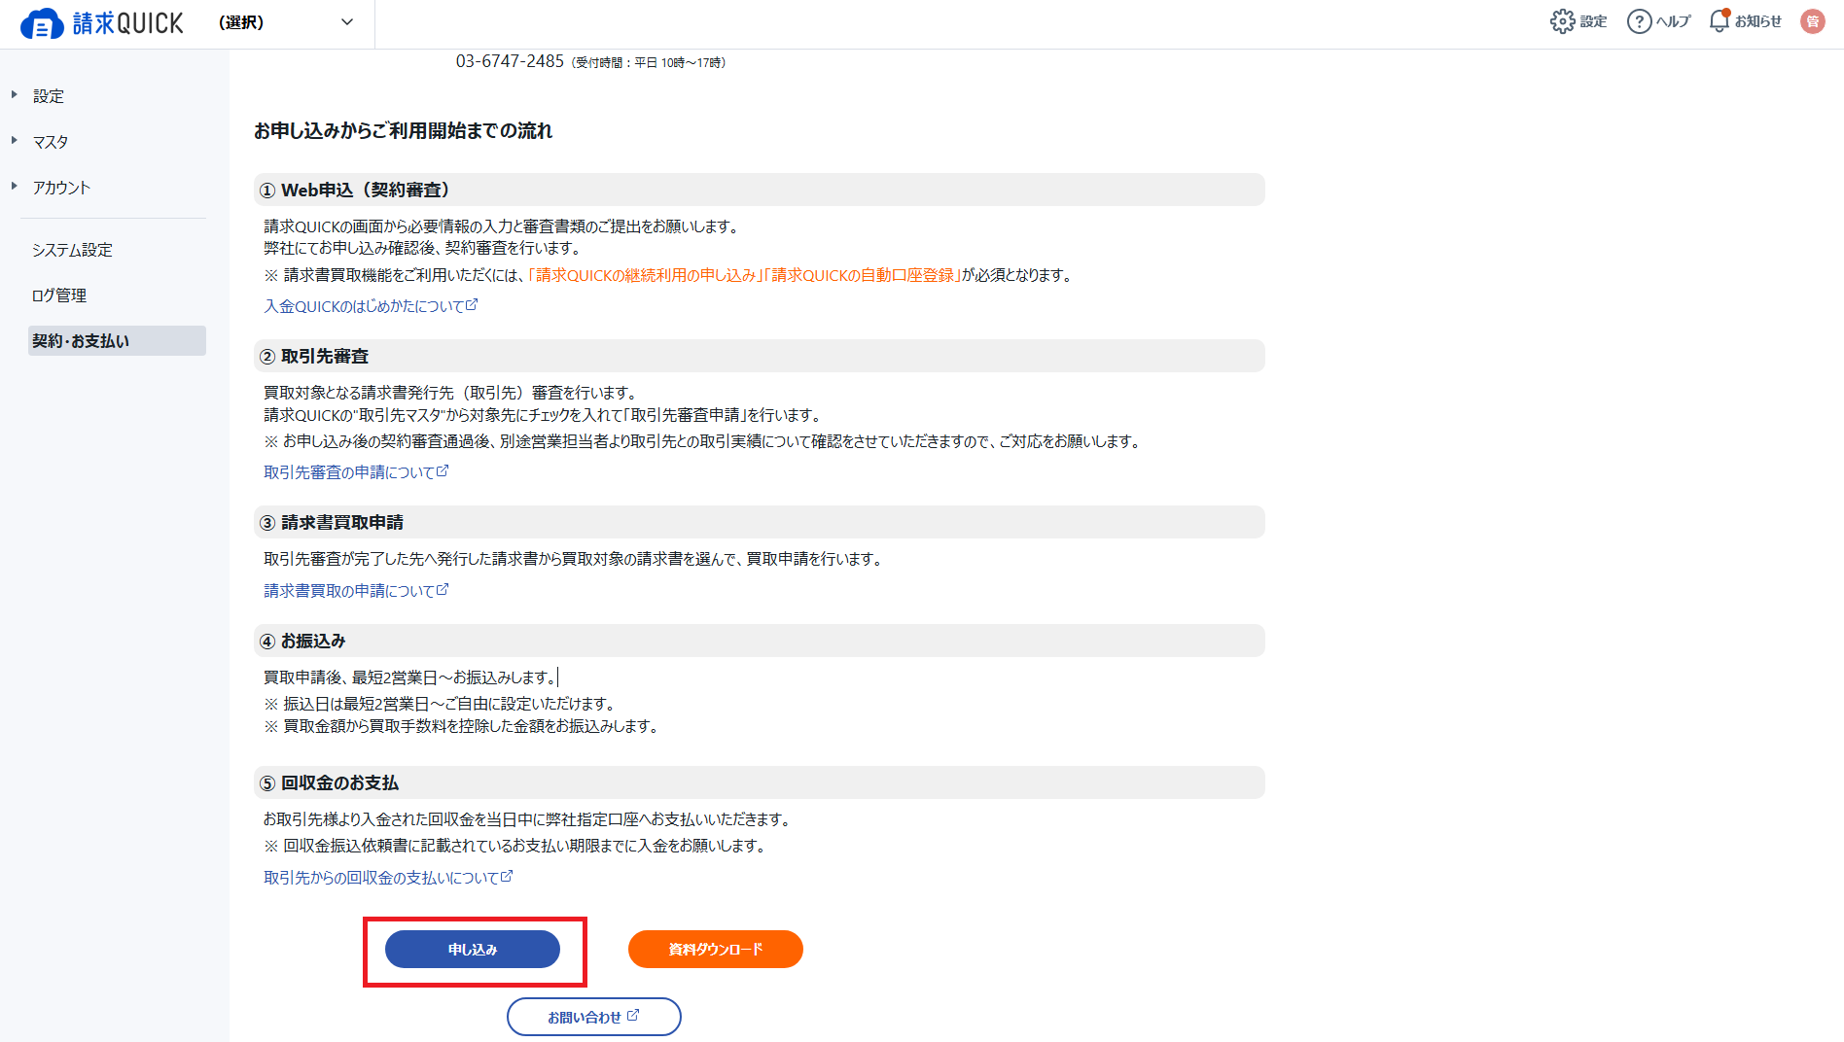1844x1042 pixels.
Task: Click the ⑤ 回収金のお支払 section header
Action: point(760,782)
